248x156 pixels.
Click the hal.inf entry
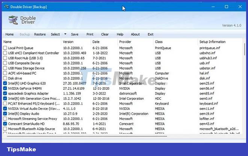coord(204,73)
